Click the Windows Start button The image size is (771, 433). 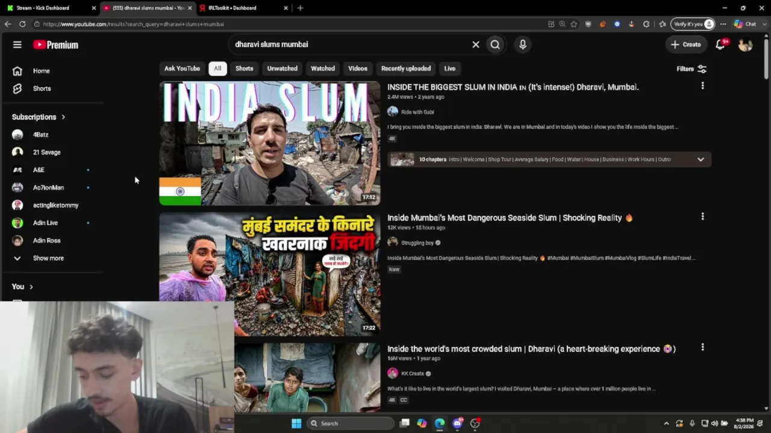(296, 423)
